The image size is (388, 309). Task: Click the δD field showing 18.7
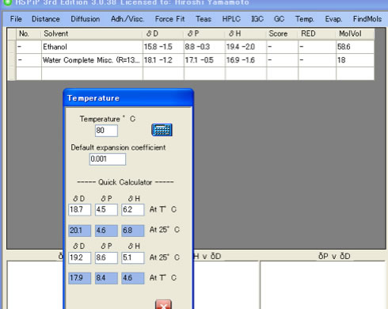(x=79, y=210)
